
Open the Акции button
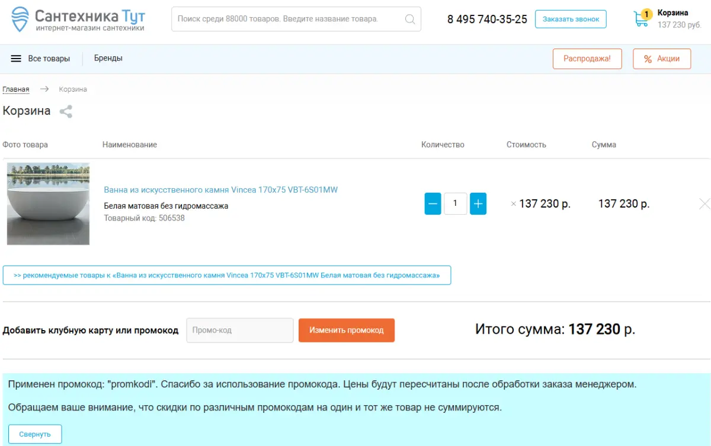pyautogui.click(x=662, y=59)
